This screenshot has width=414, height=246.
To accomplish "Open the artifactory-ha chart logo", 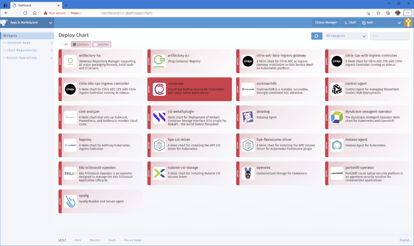I will (x=70, y=61).
